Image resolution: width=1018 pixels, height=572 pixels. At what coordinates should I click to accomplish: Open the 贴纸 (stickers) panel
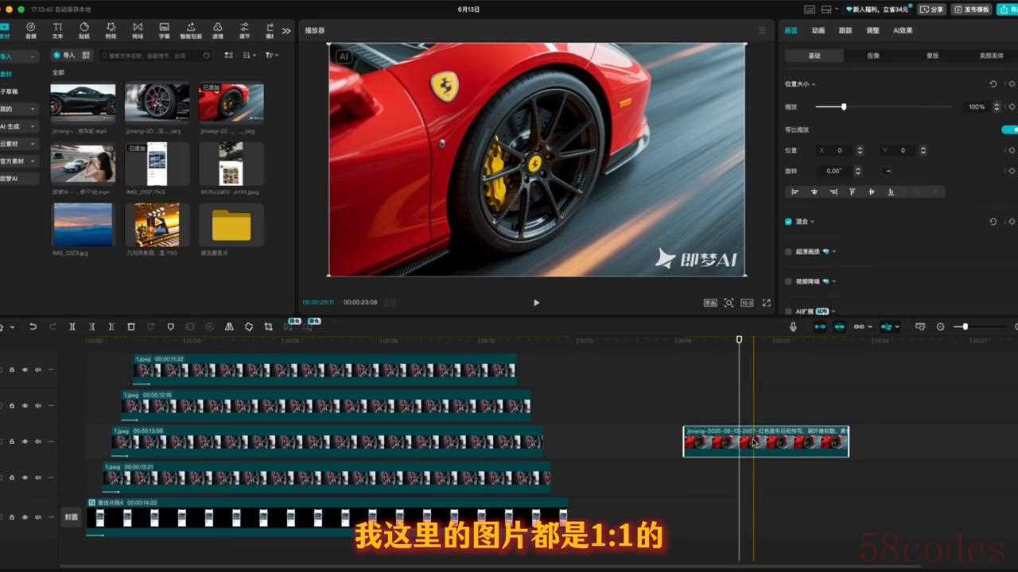click(84, 30)
